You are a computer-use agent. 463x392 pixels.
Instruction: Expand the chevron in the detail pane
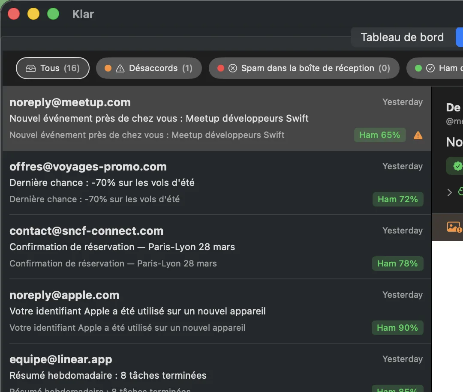click(x=449, y=192)
